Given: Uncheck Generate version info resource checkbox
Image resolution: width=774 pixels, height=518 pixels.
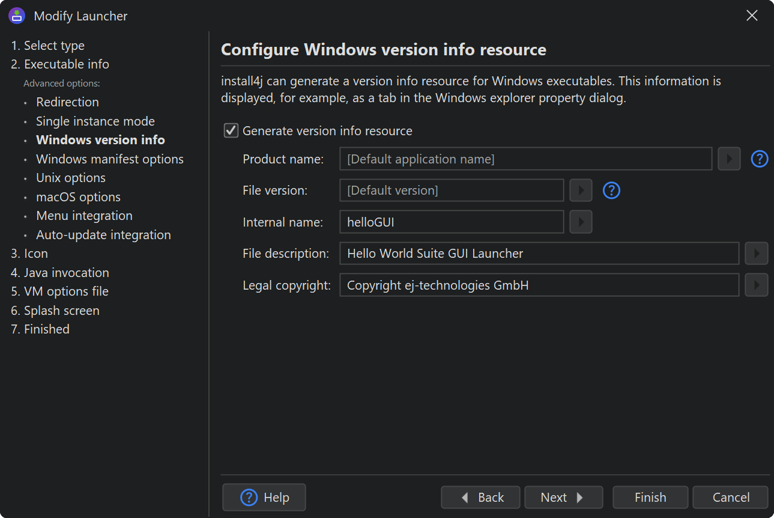Looking at the screenshot, I should click(231, 130).
